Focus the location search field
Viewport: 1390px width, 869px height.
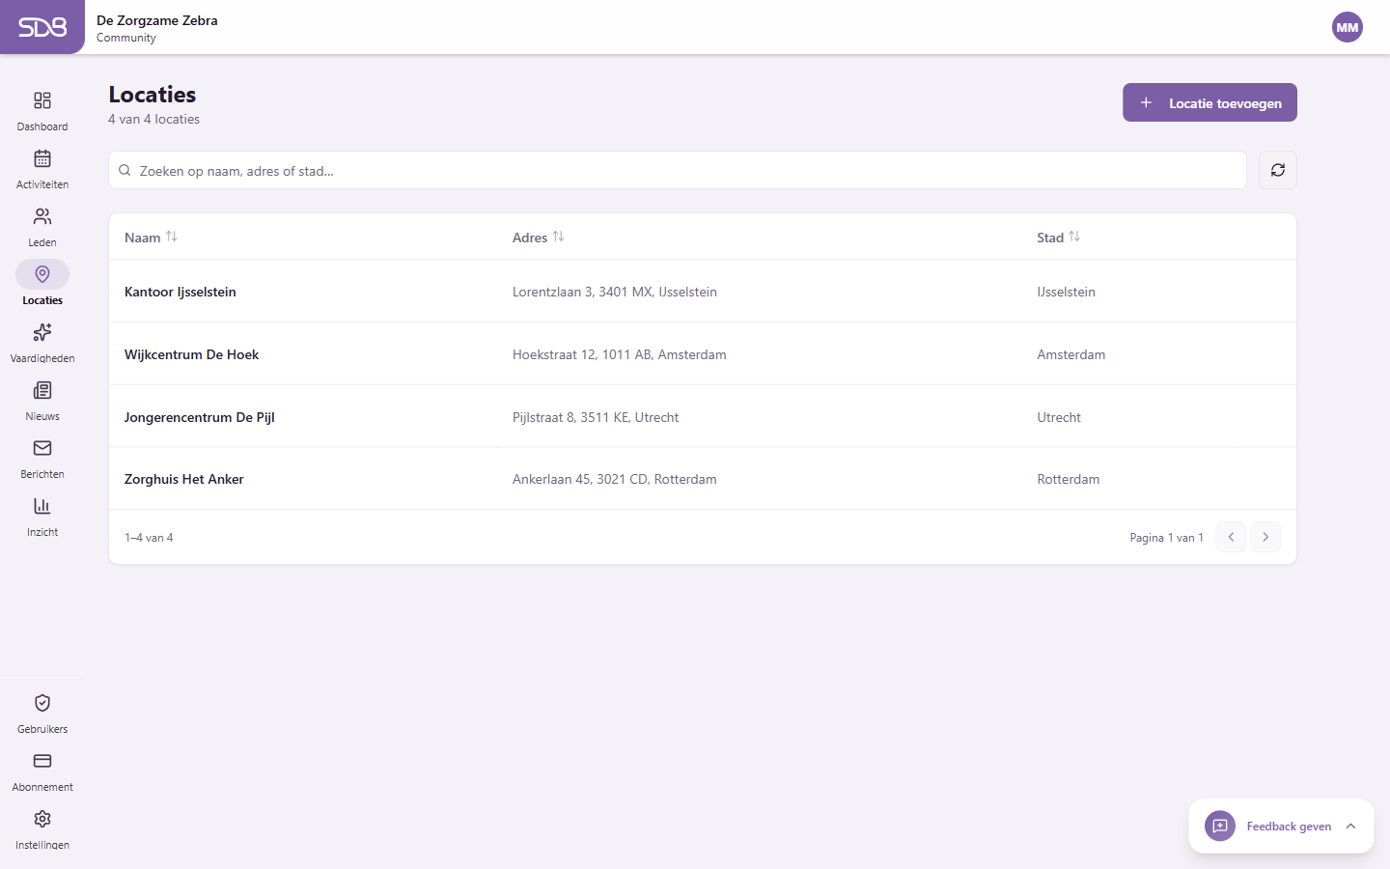point(676,171)
